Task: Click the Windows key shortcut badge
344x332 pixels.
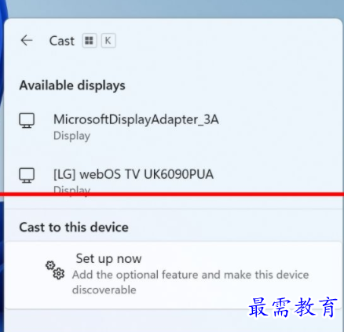Action: click(90, 41)
